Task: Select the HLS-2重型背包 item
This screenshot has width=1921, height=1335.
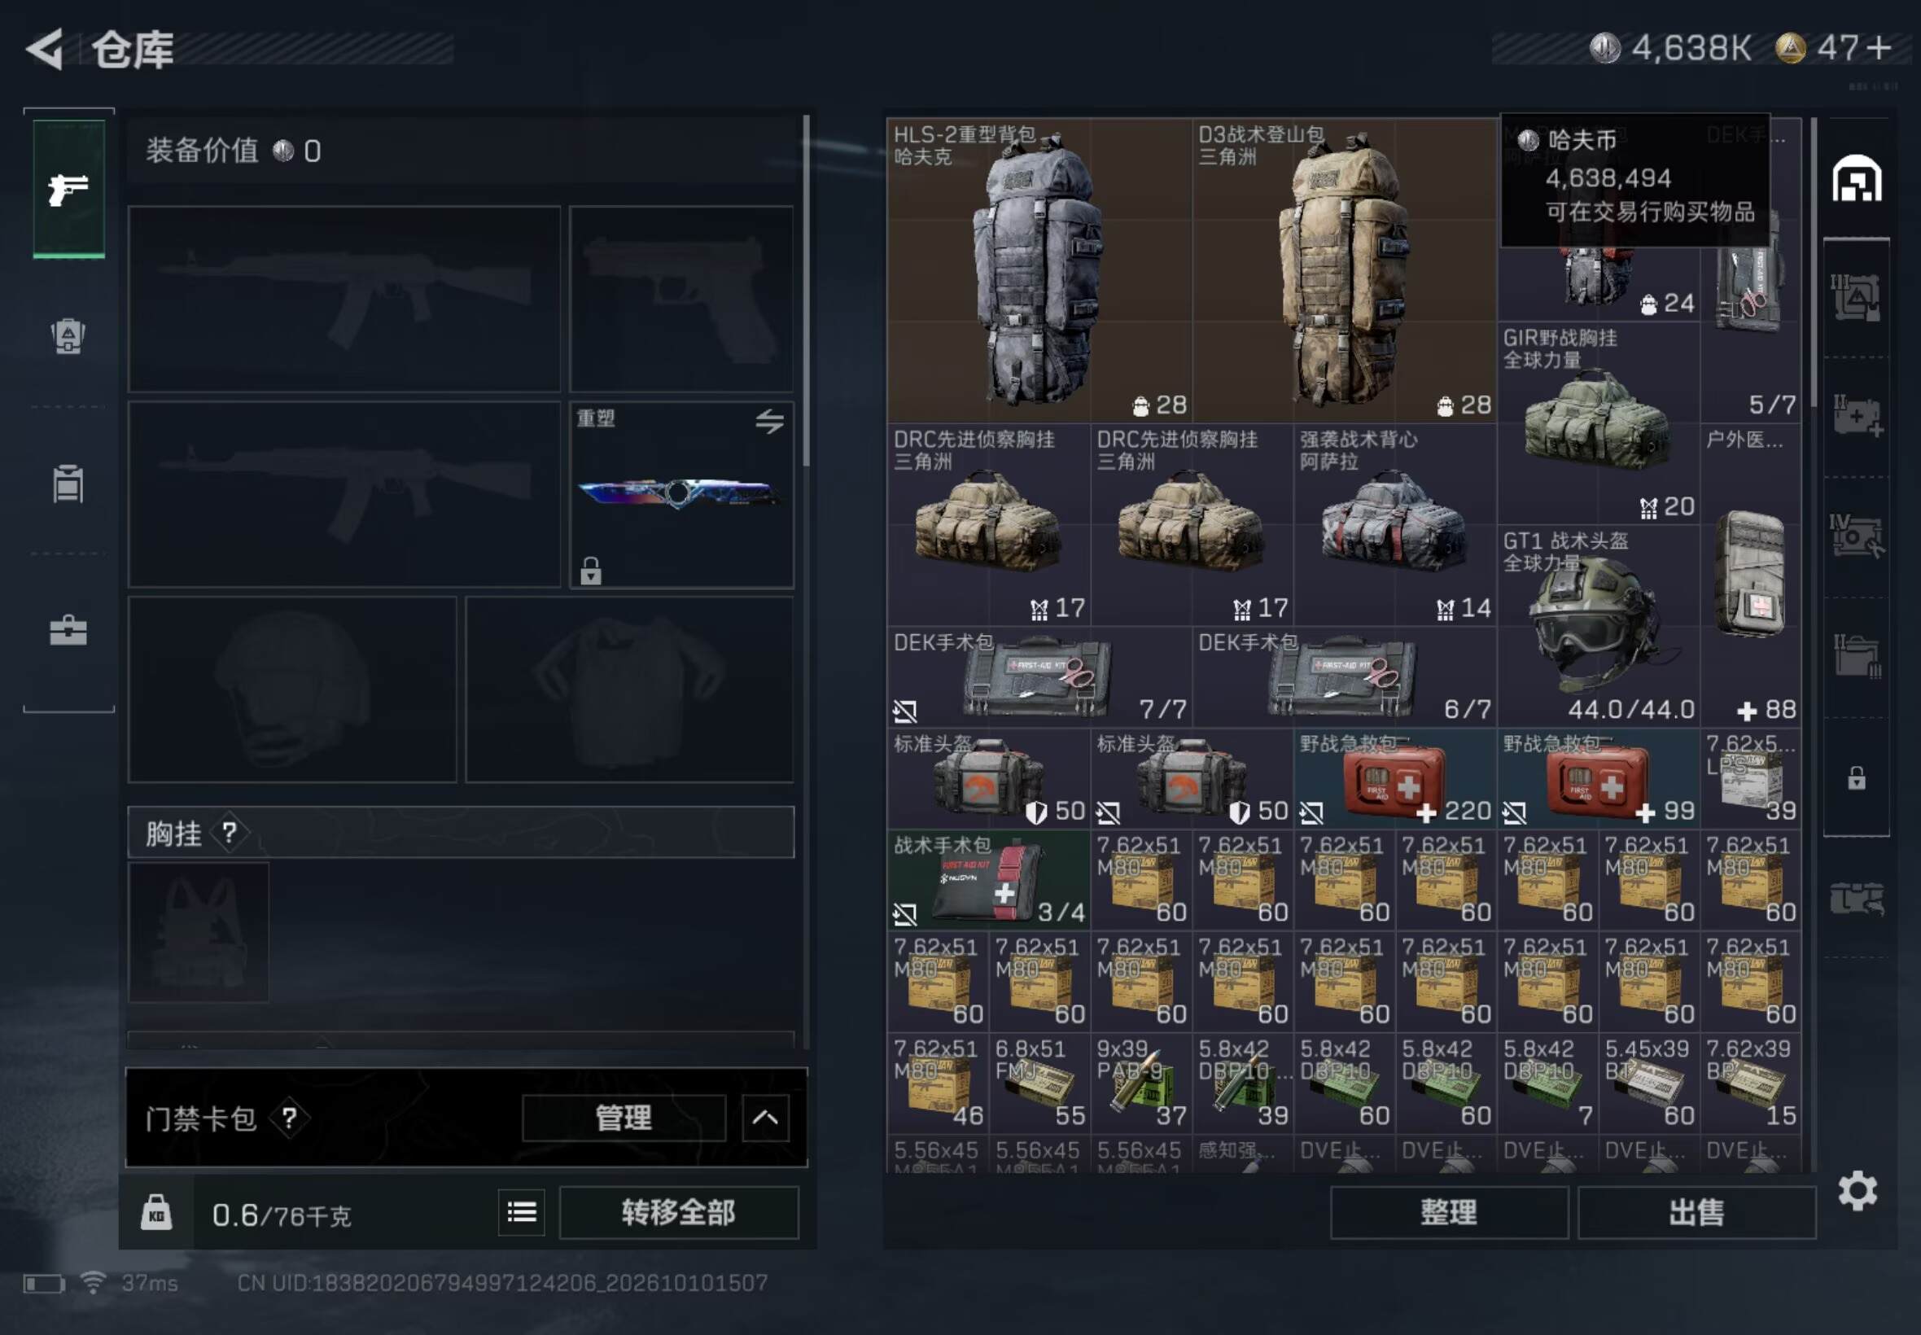Action: (1039, 269)
